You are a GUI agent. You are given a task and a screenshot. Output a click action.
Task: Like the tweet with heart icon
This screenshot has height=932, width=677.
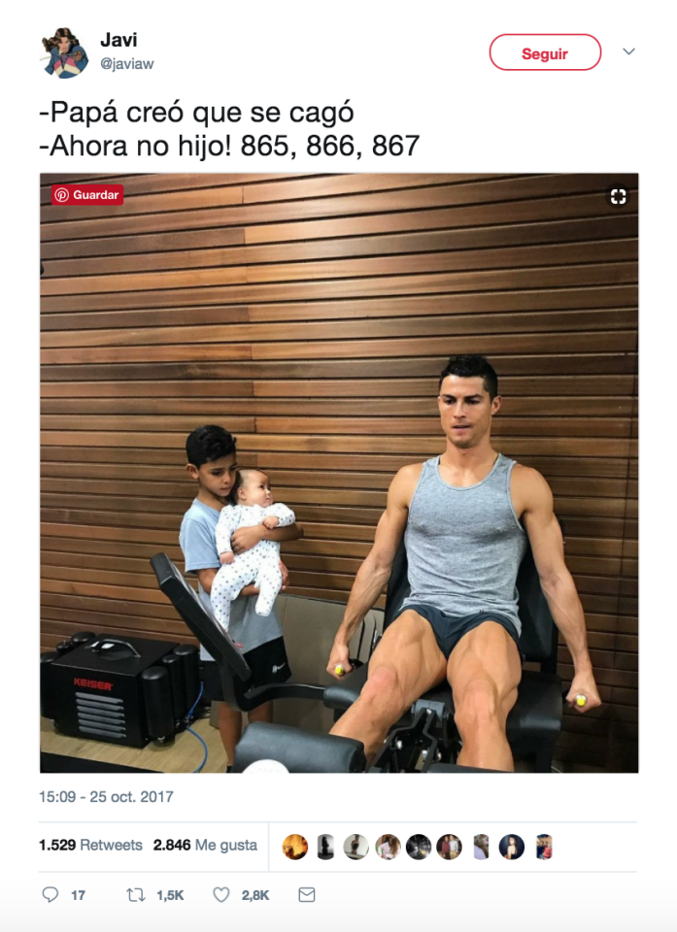coord(221,894)
